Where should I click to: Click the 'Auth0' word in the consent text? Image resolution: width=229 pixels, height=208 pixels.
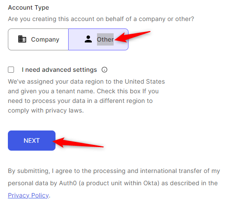(68, 183)
